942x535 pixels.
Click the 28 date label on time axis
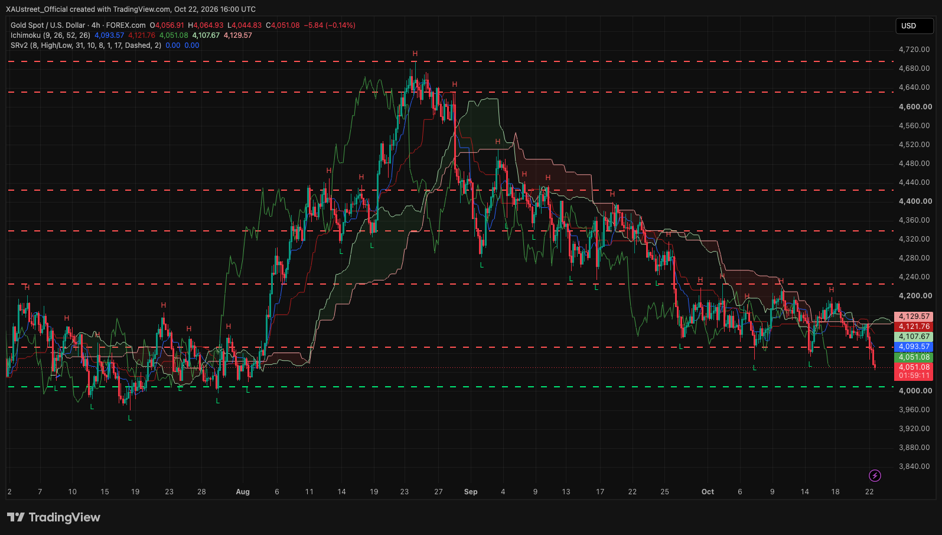pyautogui.click(x=201, y=492)
